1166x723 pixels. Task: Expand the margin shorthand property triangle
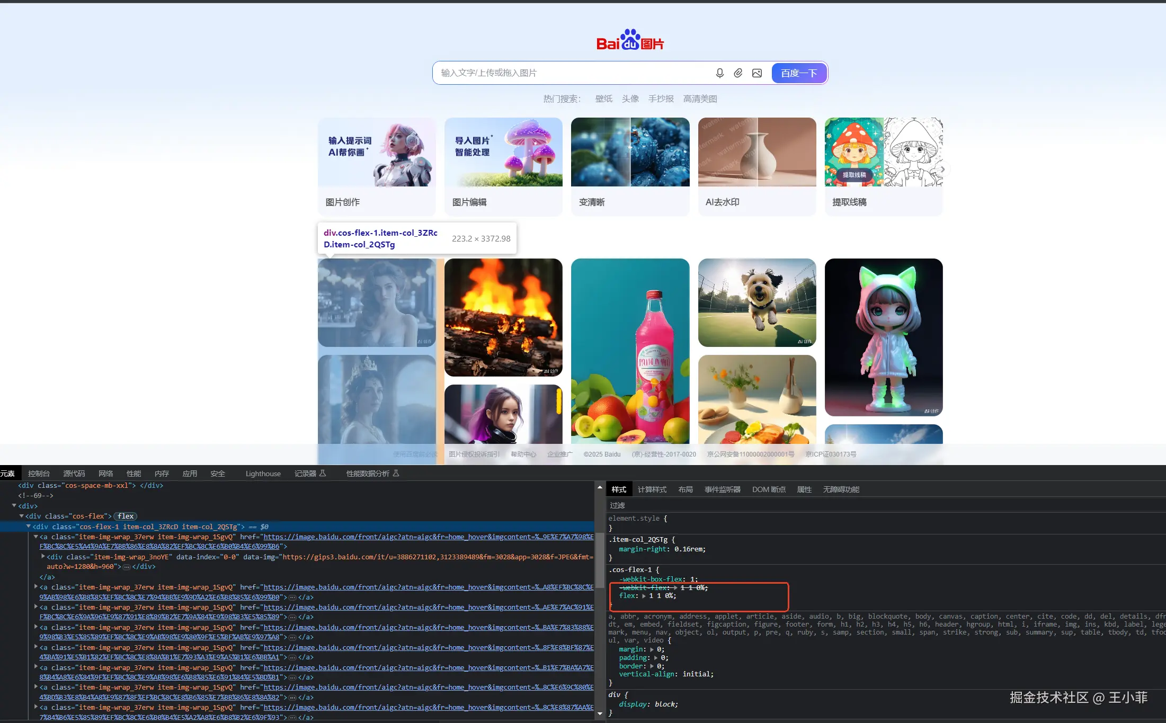(652, 649)
